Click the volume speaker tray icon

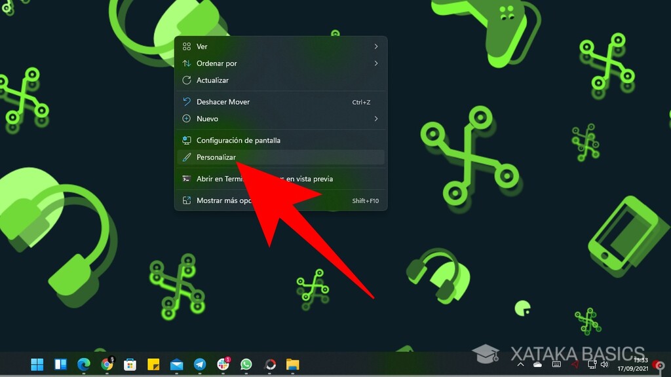tap(604, 365)
